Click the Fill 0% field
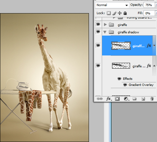 149,13
